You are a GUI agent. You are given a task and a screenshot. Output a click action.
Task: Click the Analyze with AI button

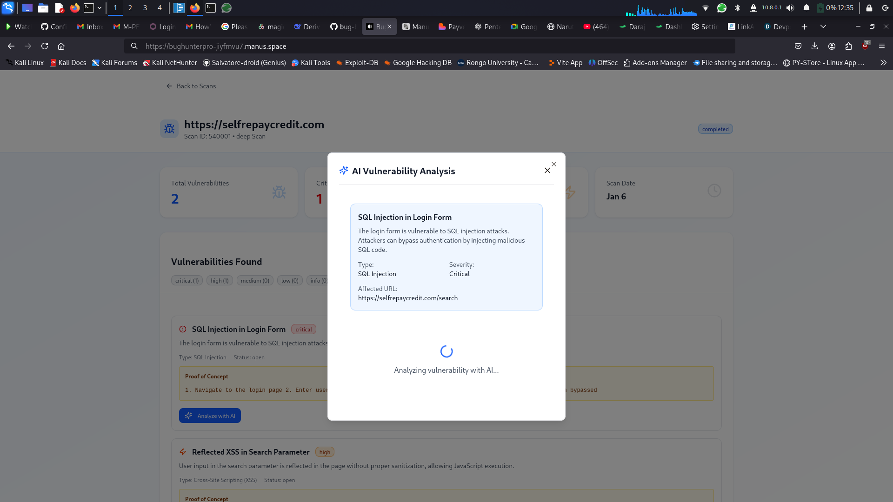coord(210,416)
